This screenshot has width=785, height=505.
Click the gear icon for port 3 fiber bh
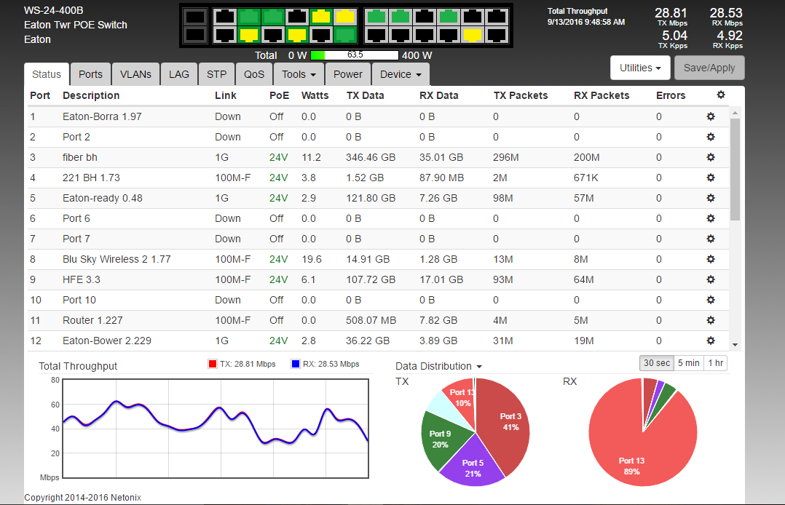point(711,157)
